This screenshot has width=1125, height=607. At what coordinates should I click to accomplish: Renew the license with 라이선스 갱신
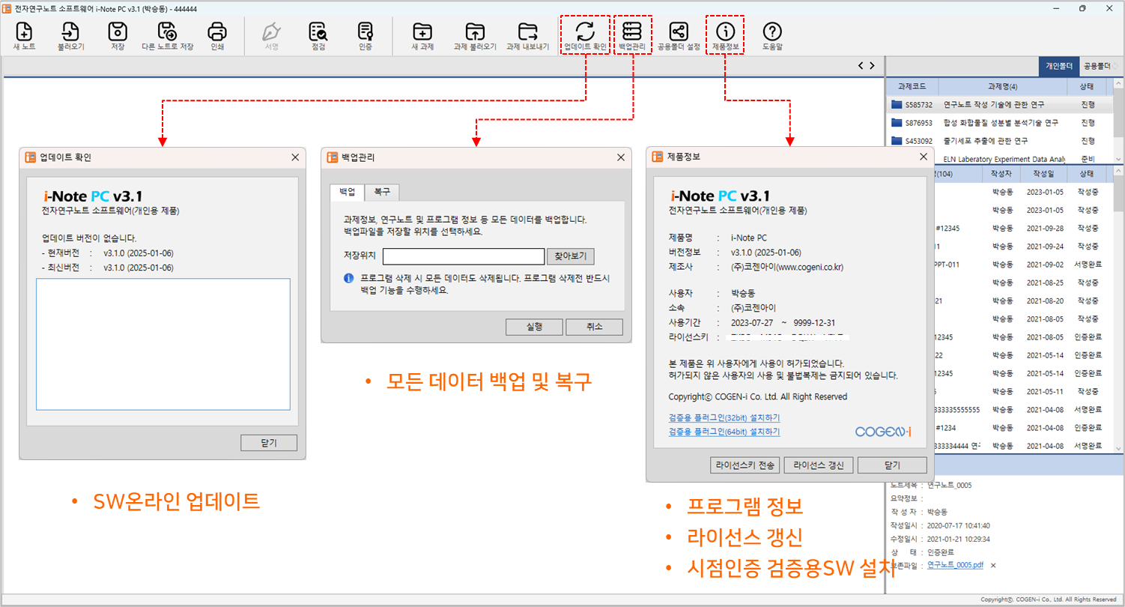819,465
